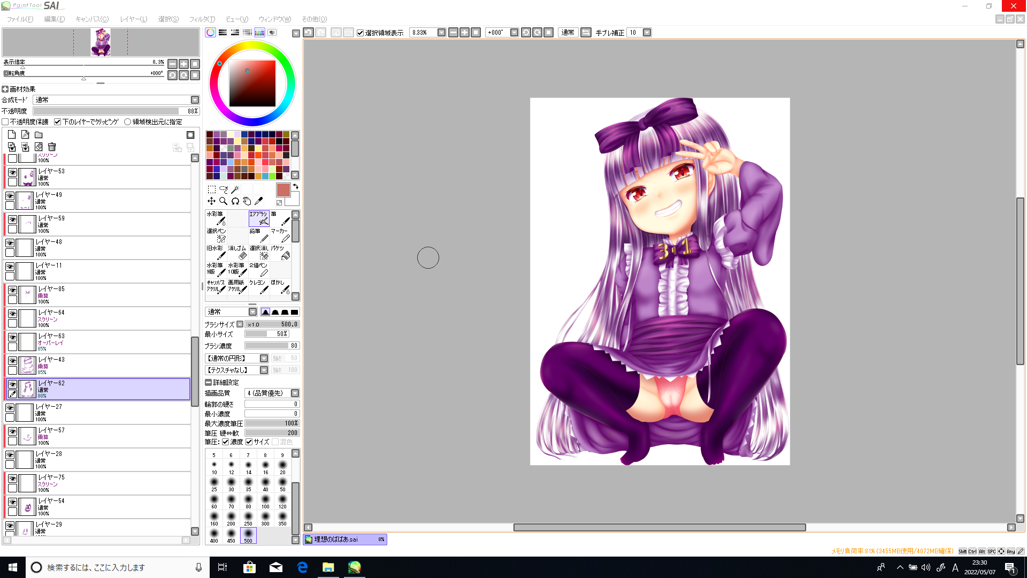Create a new linework pen layer
This screenshot has height=578, width=1027.
point(25,135)
